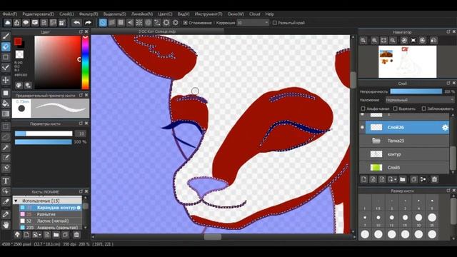457x257 pixels.
Task: Select the Hand pan tool
Action: pos(6,225)
